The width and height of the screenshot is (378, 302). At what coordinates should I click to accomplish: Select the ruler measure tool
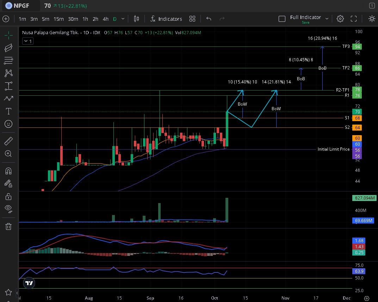[8, 141]
